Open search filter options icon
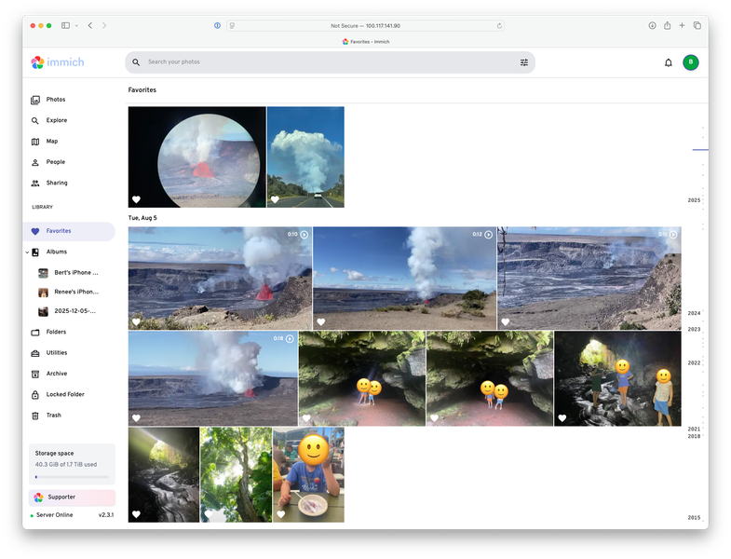The image size is (731, 559). tap(524, 62)
